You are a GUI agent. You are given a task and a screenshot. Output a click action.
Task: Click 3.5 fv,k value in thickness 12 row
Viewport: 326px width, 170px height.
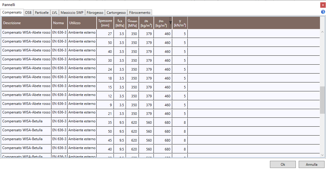(122, 96)
